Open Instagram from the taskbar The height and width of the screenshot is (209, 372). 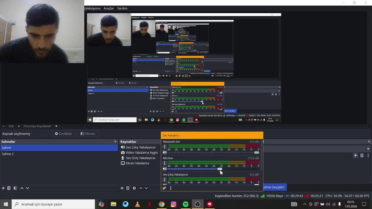coord(174,204)
